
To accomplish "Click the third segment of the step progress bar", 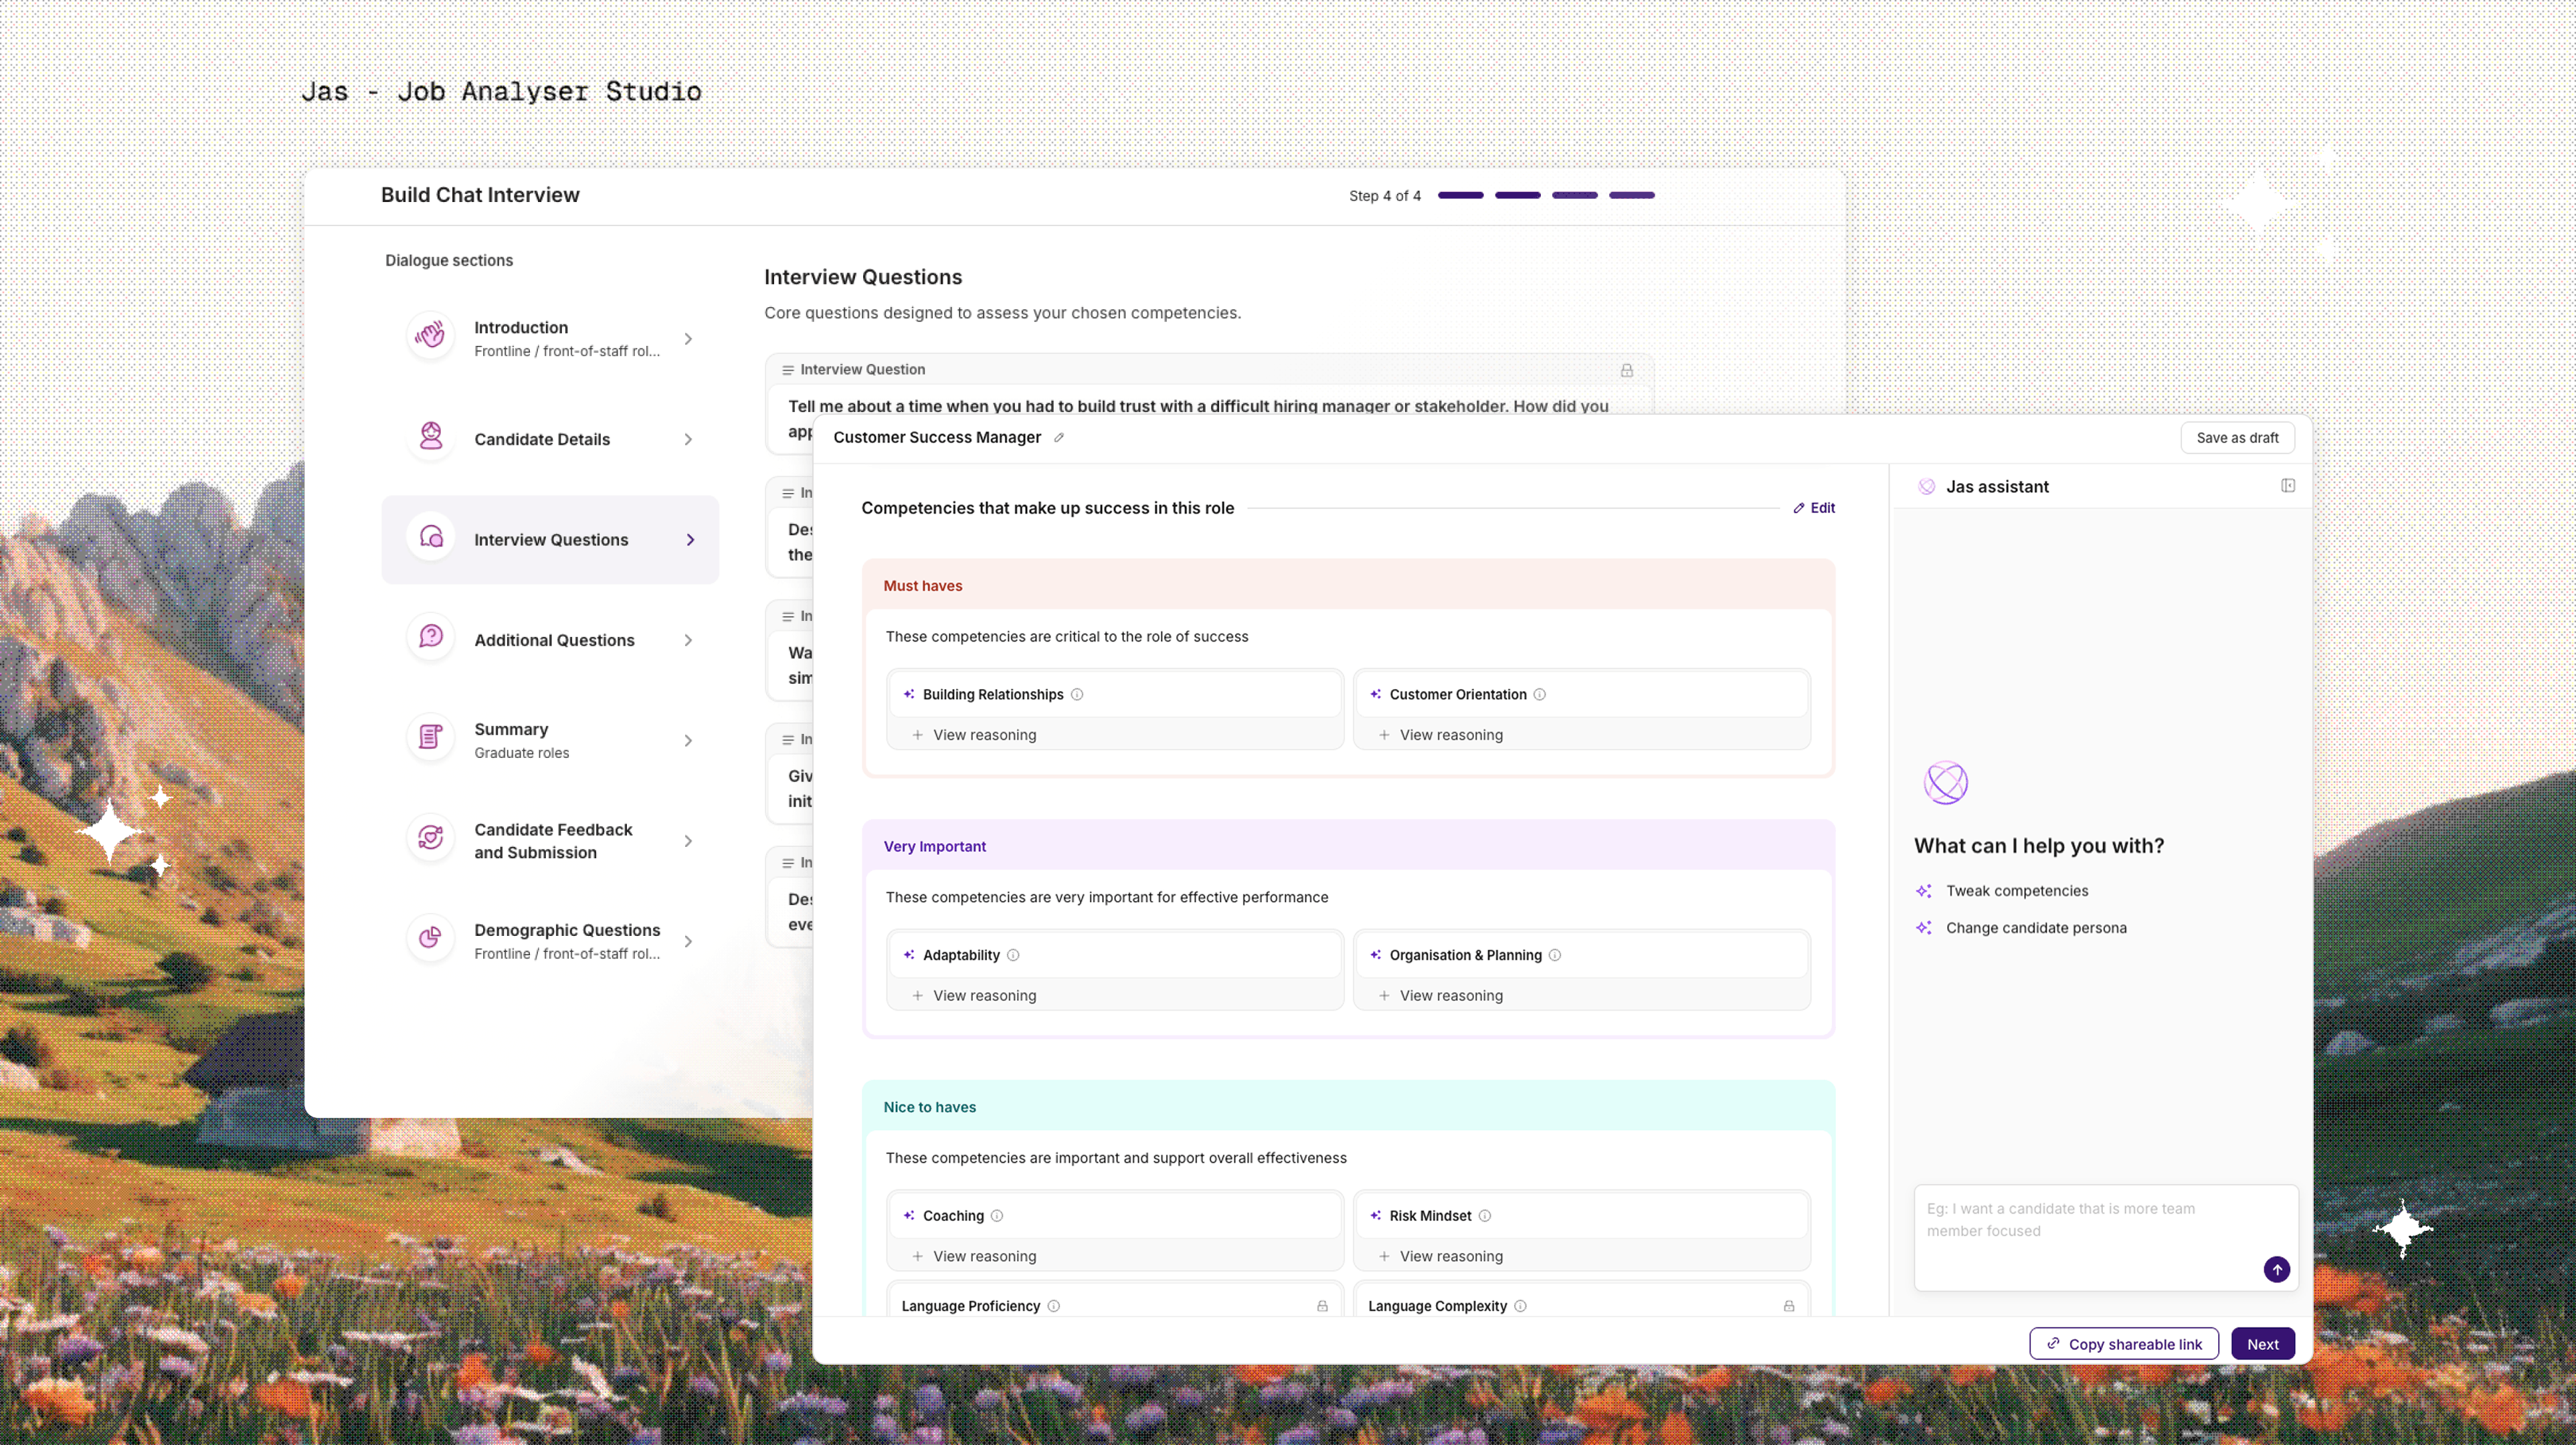I will tap(1574, 196).
